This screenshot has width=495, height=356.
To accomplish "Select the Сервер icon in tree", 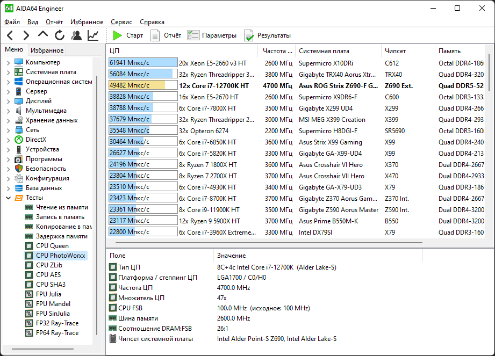I will 19,91.
